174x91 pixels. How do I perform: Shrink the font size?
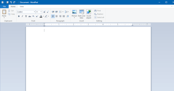pos(48,12)
